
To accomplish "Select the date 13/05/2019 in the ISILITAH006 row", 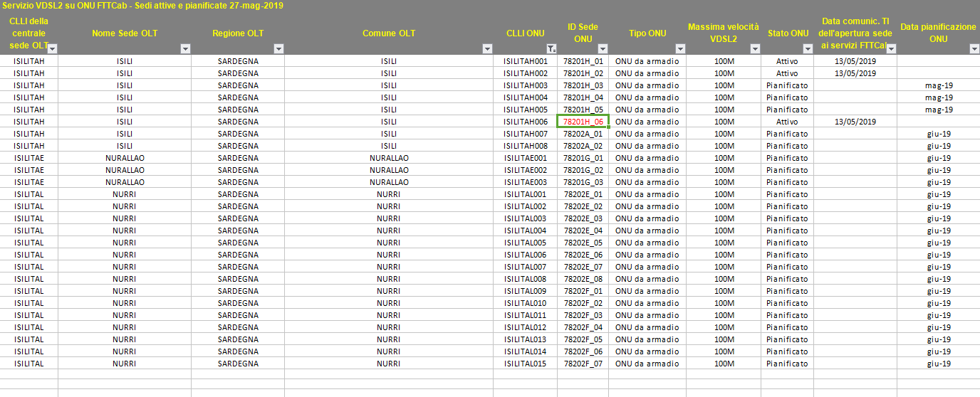I will (855, 122).
